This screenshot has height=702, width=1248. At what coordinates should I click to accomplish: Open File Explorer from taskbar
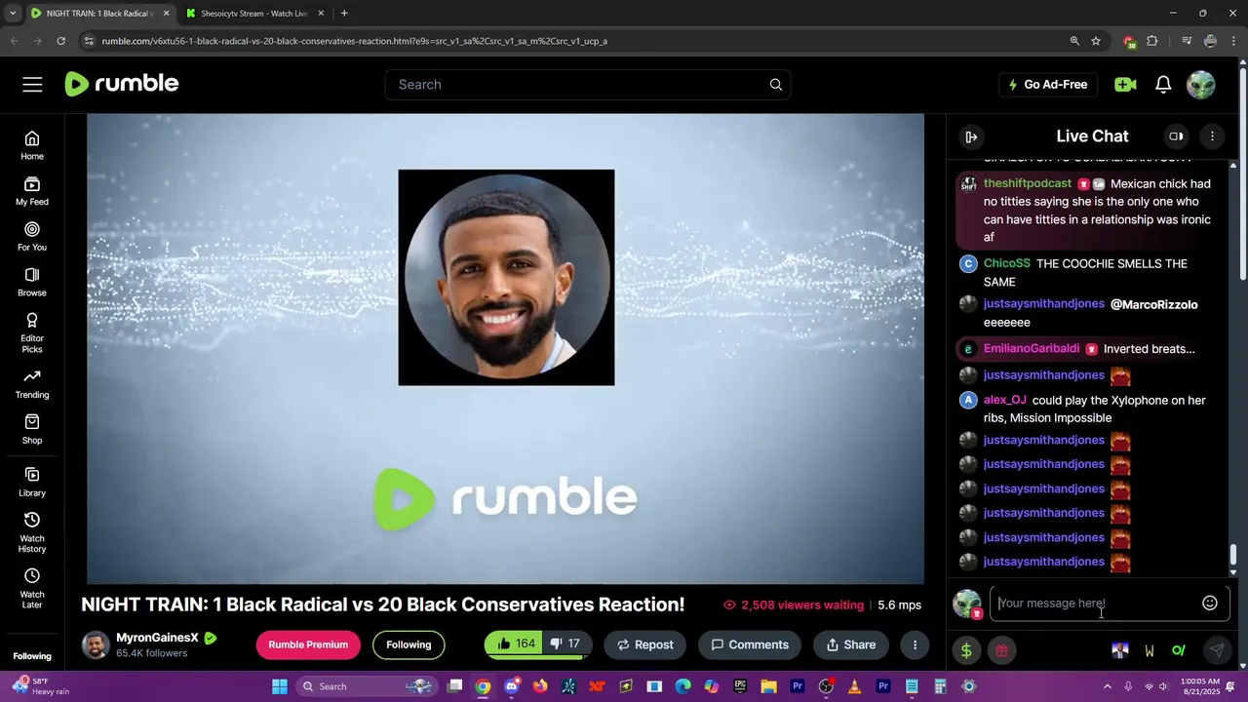click(x=768, y=686)
